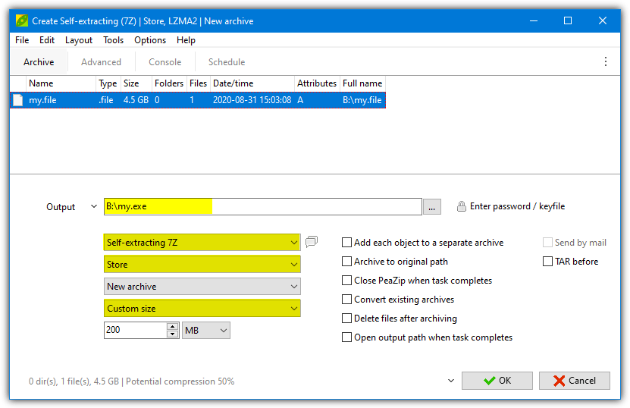Screen dimensions: 630x408
Task: Click the my.file document icon
Action: point(17,100)
